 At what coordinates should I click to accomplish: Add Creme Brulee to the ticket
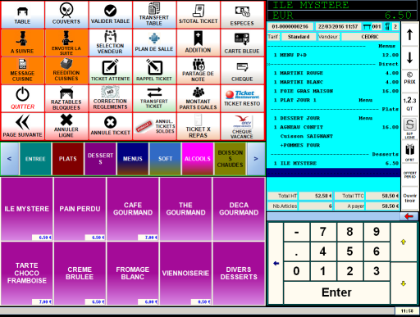(80, 274)
